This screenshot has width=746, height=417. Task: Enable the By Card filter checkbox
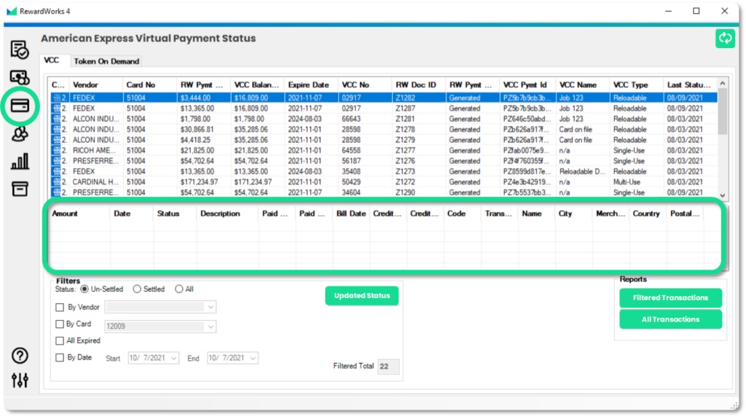(x=60, y=324)
